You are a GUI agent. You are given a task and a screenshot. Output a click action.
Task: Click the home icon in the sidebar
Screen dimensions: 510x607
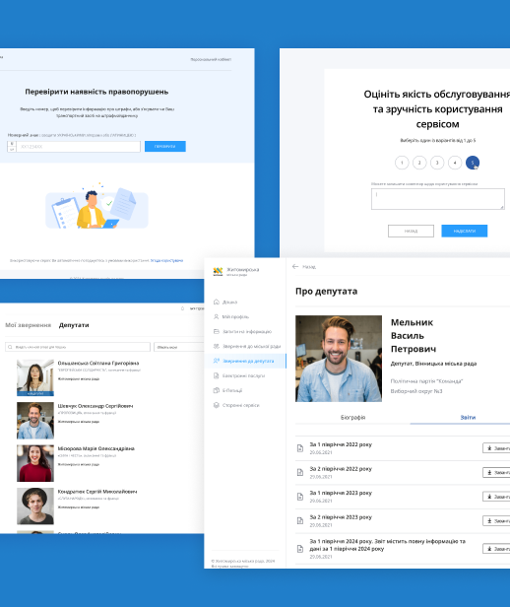pos(217,302)
